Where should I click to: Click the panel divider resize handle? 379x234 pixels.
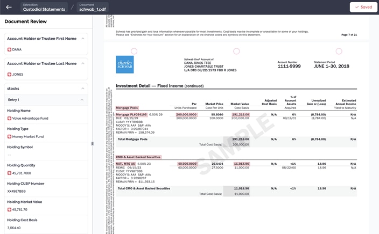tap(92, 143)
